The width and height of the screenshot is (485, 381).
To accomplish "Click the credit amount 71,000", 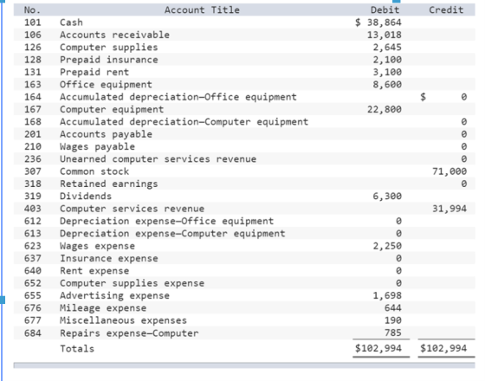I will click(x=449, y=171).
